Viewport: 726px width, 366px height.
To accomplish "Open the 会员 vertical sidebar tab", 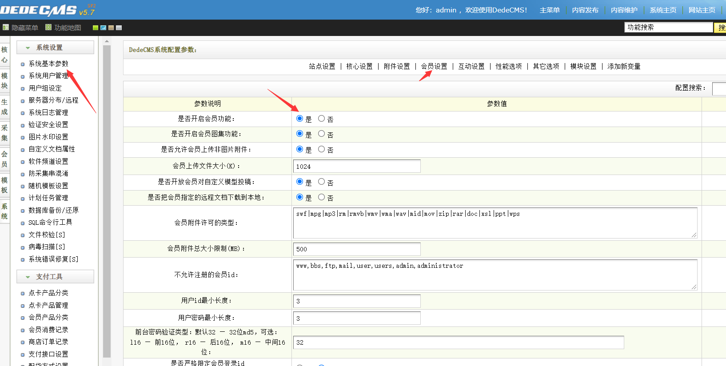I will click(x=4, y=159).
